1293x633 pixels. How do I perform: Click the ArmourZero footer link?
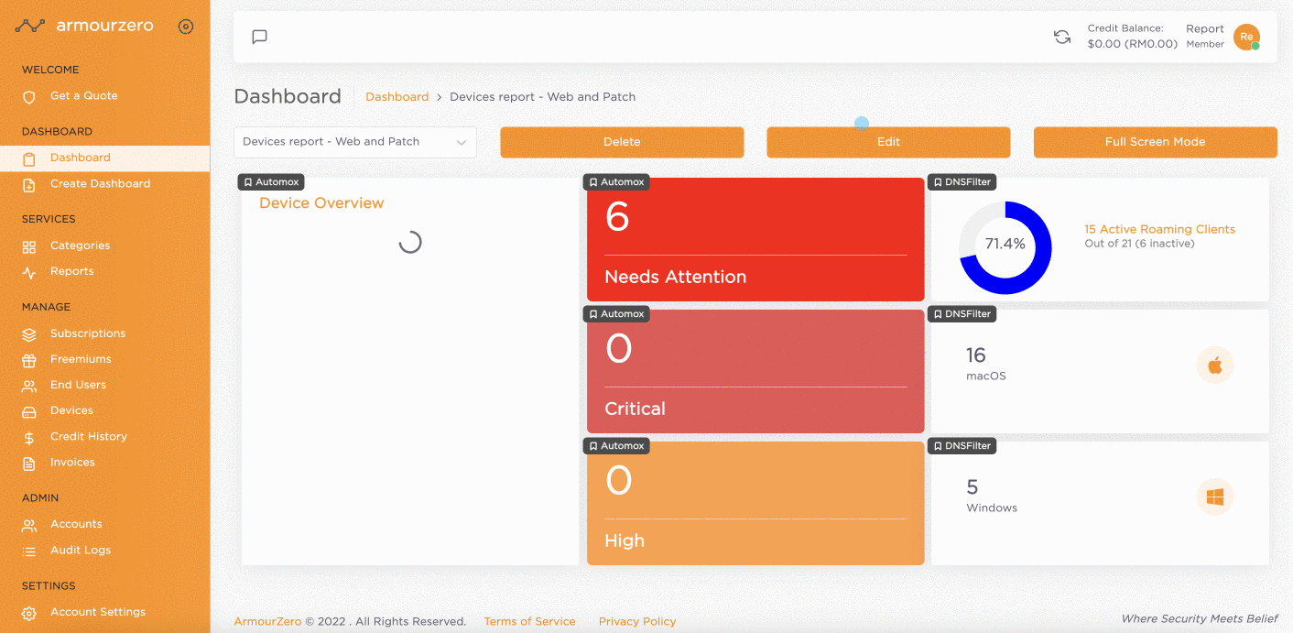tap(267, 622)
